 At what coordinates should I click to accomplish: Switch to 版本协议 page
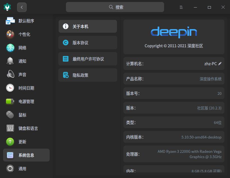click(88, 43)
